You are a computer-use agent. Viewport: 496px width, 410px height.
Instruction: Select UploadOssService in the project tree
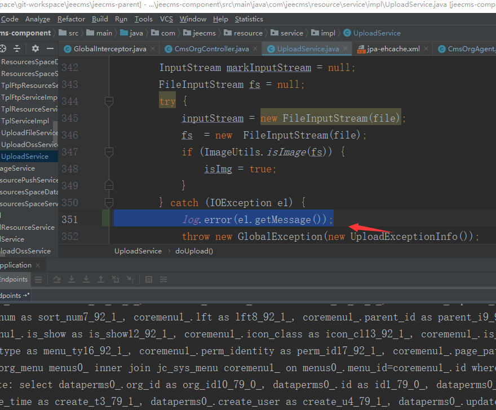pos(29,145)
